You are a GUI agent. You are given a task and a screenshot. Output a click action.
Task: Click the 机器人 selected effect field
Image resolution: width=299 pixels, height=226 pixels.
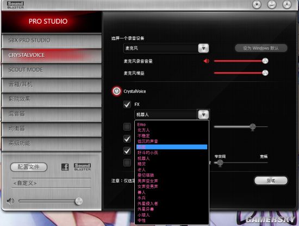click(166, 114)
